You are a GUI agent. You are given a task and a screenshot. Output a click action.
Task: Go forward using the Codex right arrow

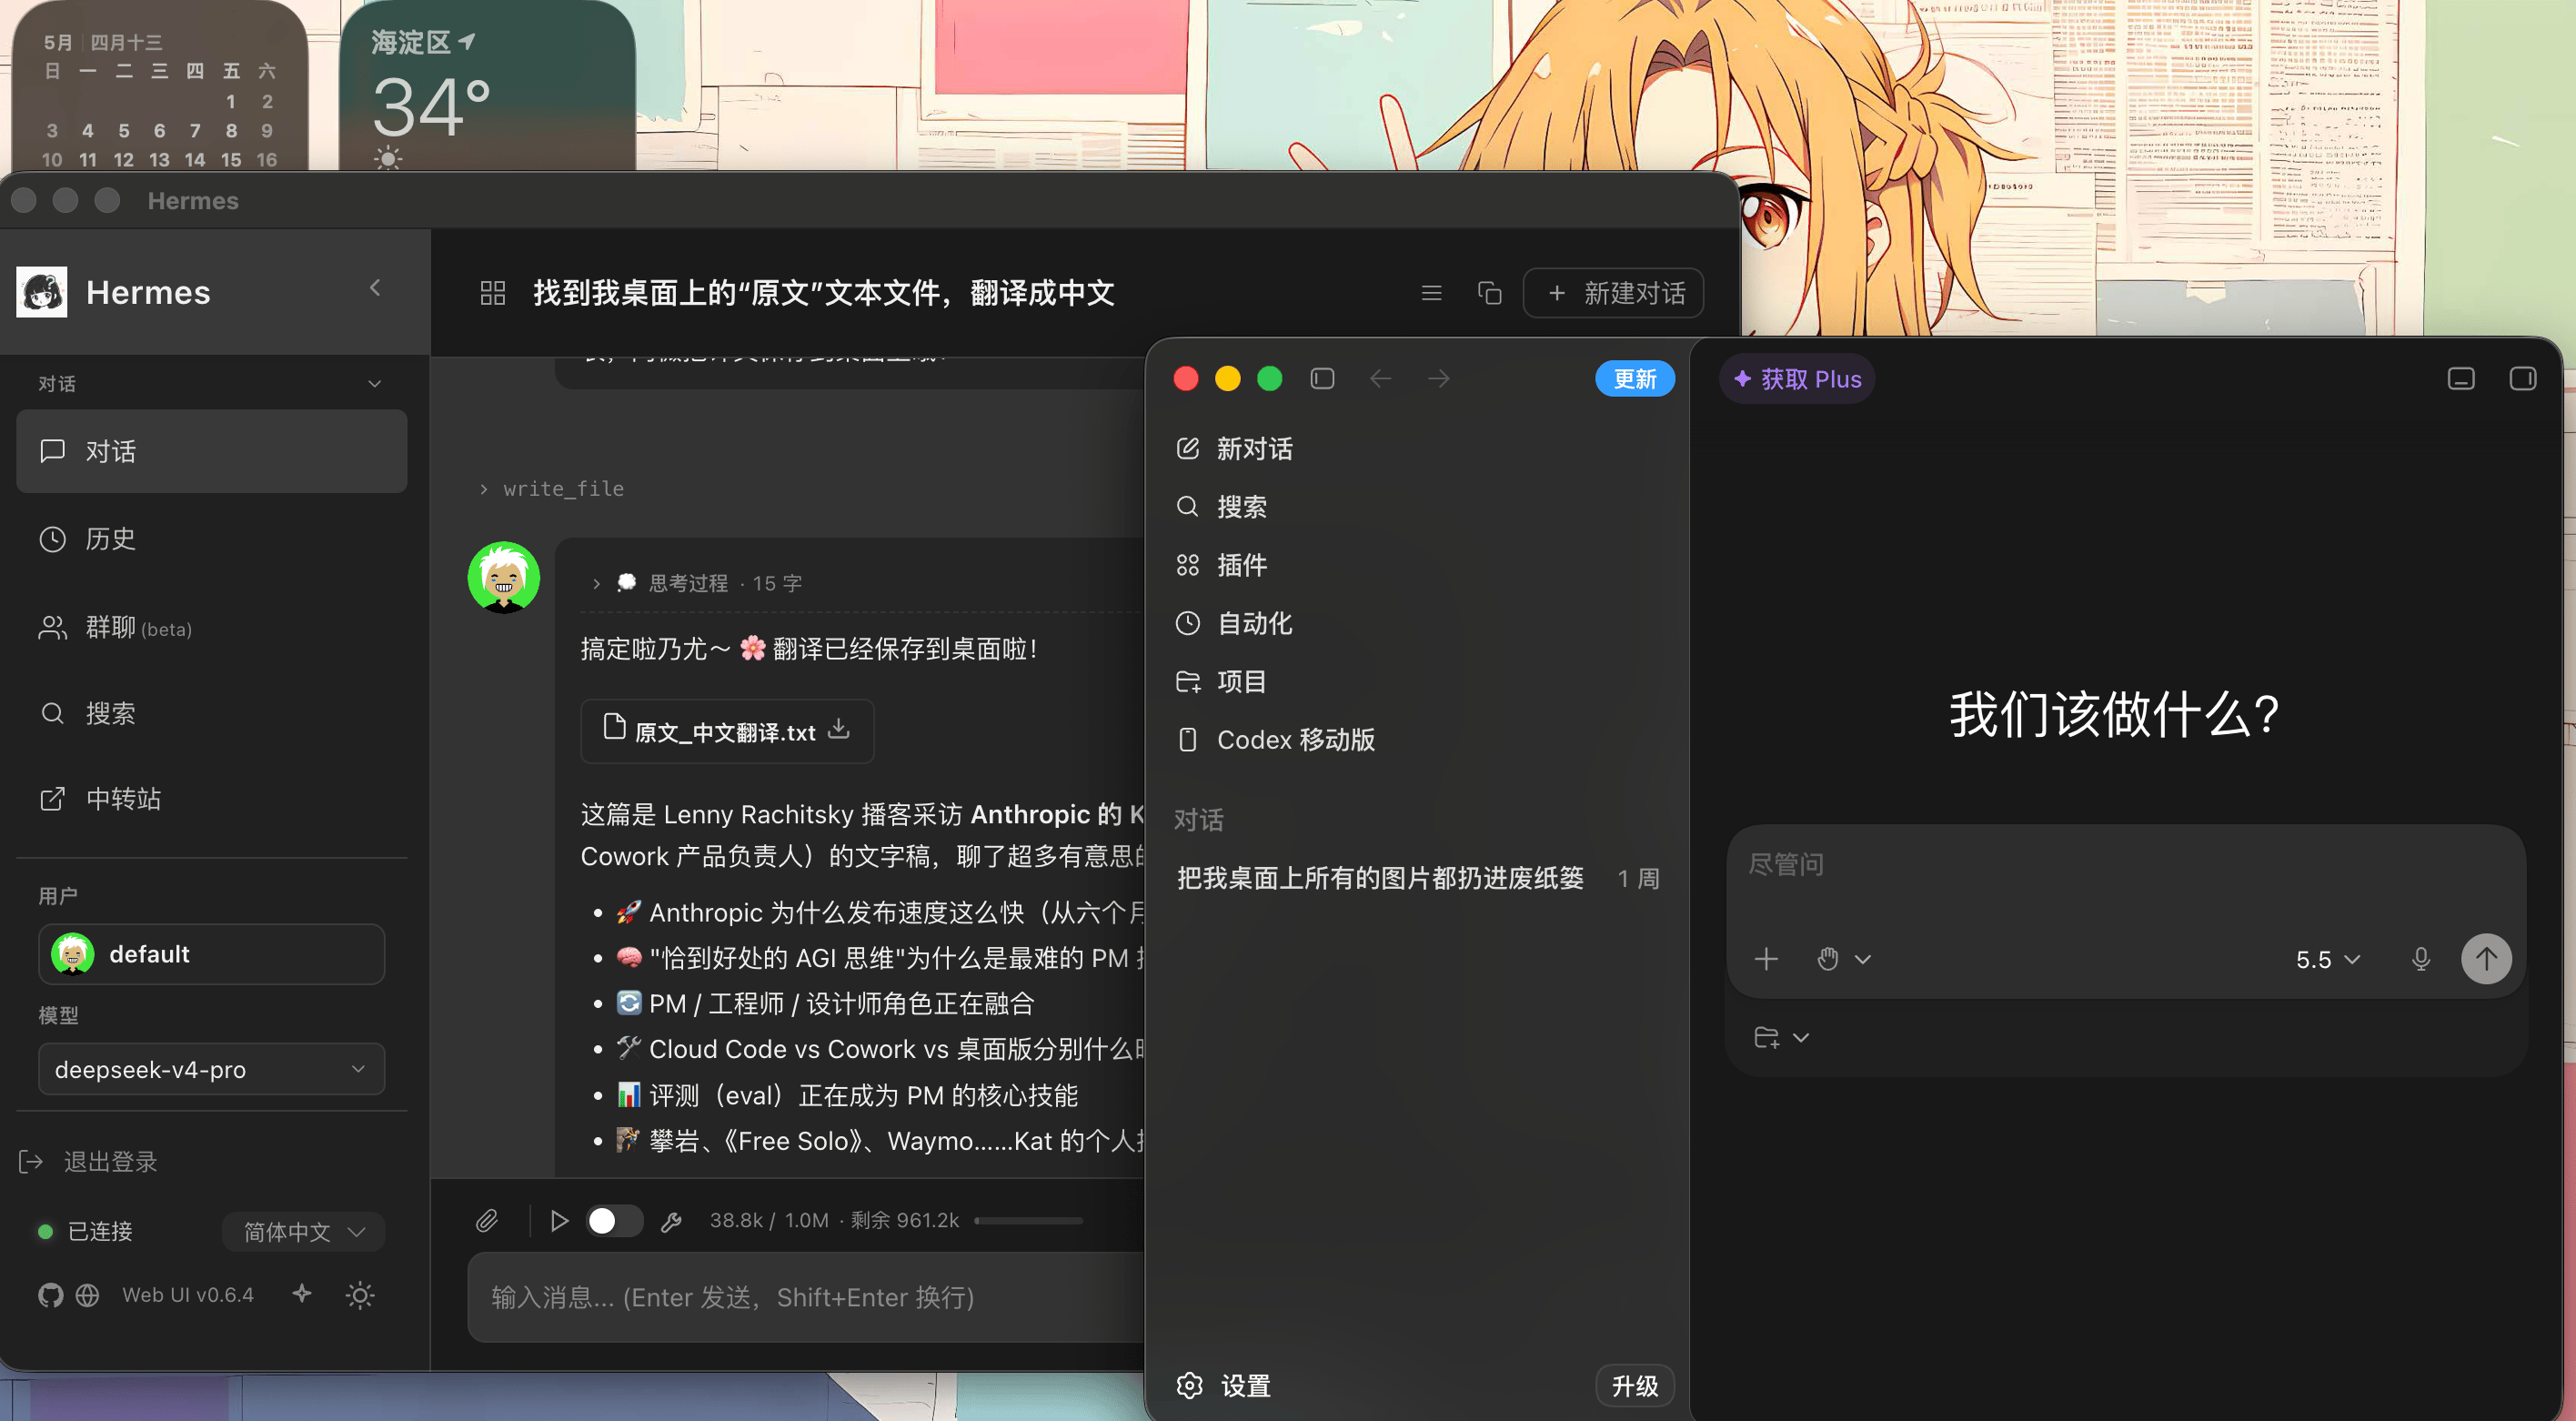point(1438,379)
